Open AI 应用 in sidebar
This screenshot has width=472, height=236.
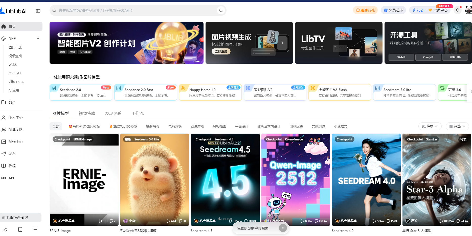[x=14, y=90]
